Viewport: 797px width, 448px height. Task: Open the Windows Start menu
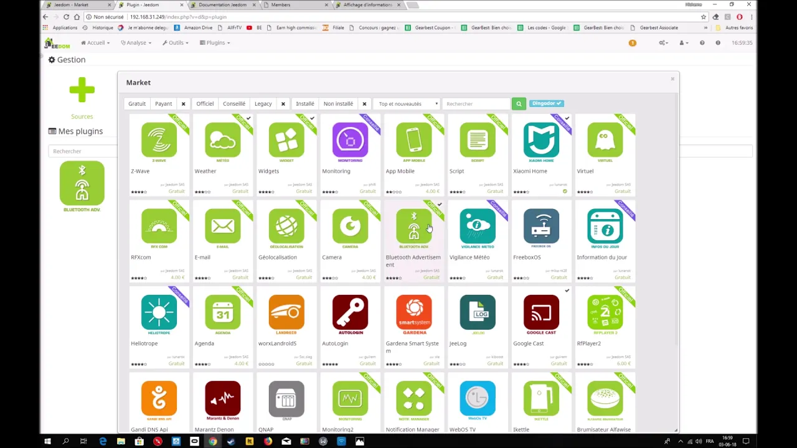(47, 441)
